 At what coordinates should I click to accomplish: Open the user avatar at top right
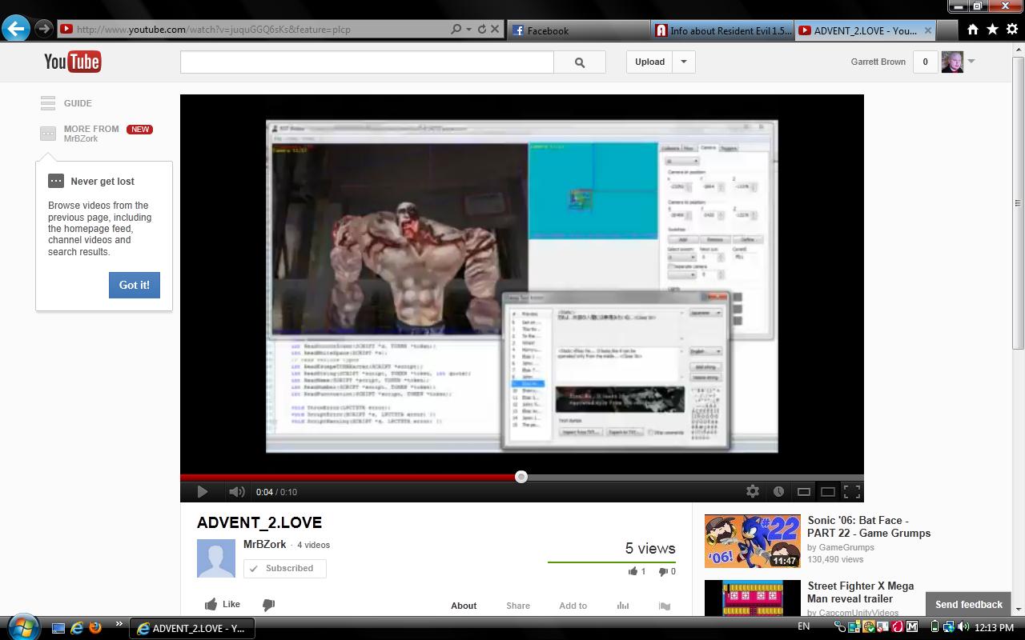(952, 62)
